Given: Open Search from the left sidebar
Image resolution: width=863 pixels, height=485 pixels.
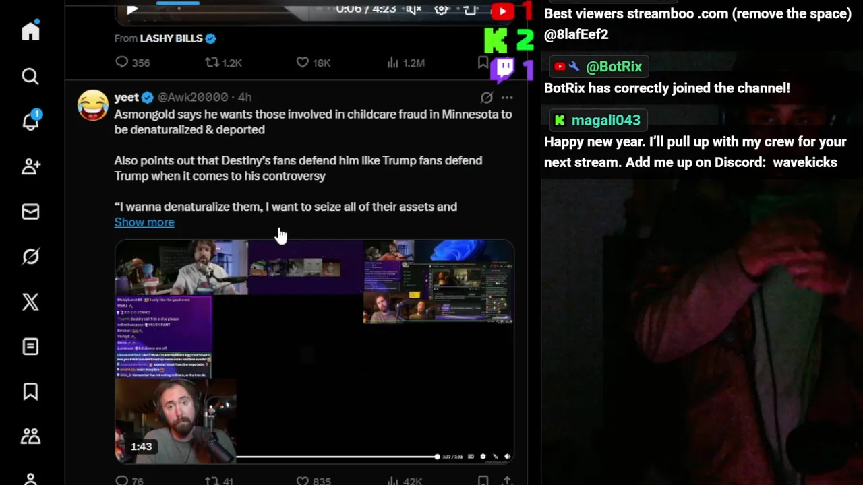Looking at the screenshot, I should point(30,76).
